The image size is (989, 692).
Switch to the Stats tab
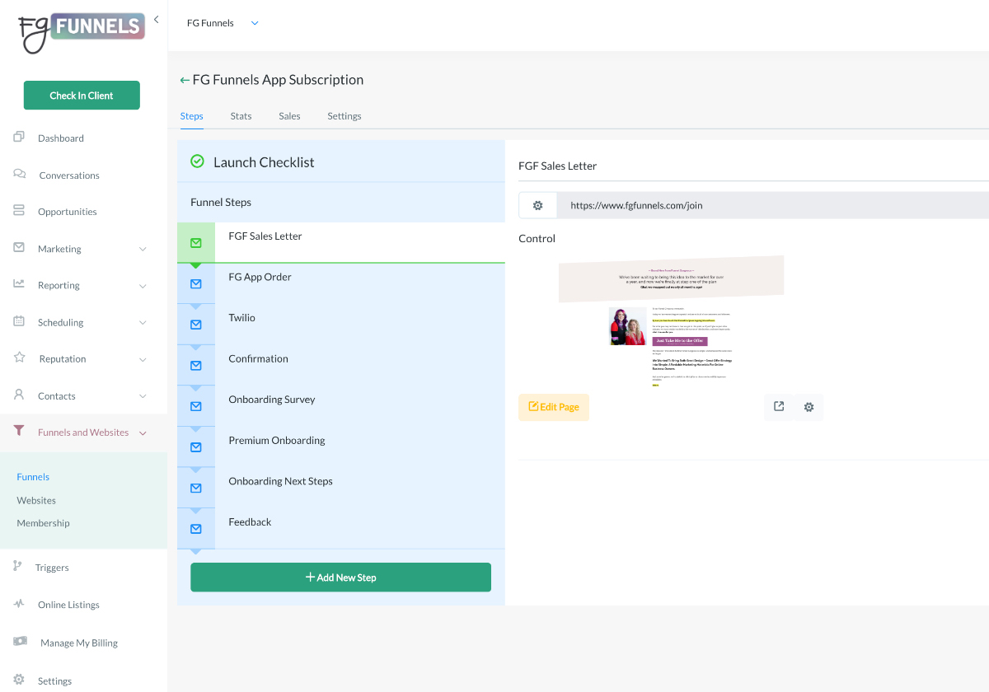[241, 116]
